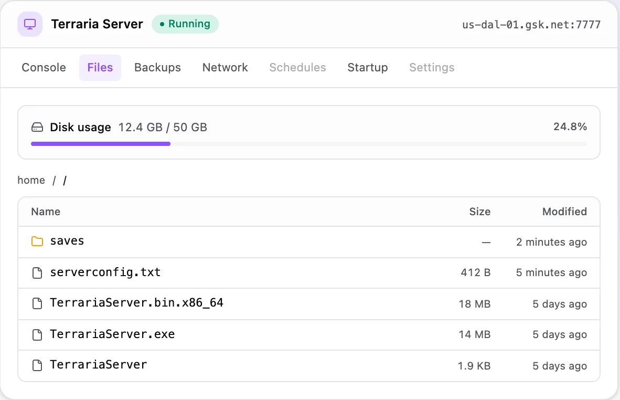Go to the Network tab
Viewport: 620px width, 400px height.
(225, 68)
